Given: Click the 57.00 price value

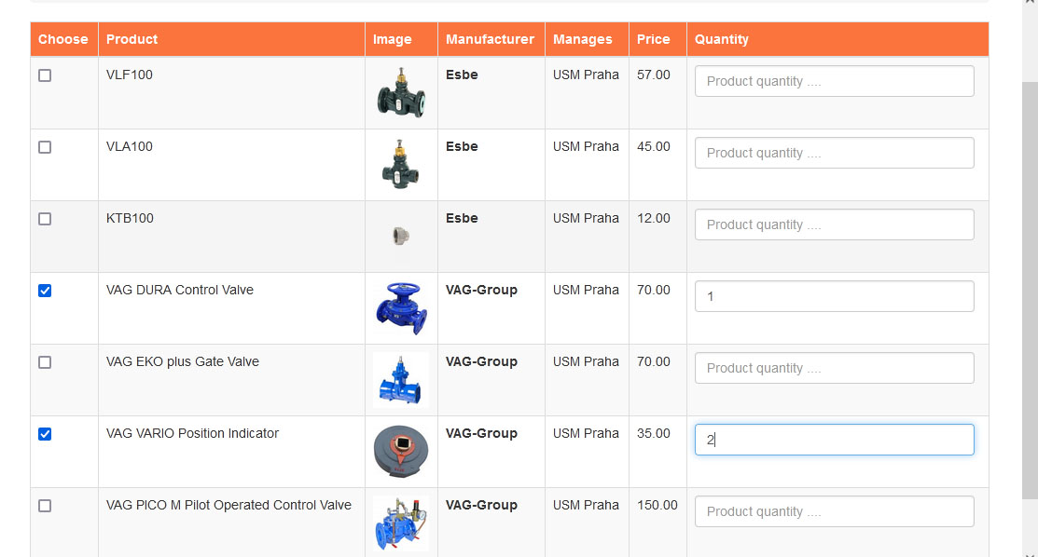Looking at the screenshot, I should [654, 75].
